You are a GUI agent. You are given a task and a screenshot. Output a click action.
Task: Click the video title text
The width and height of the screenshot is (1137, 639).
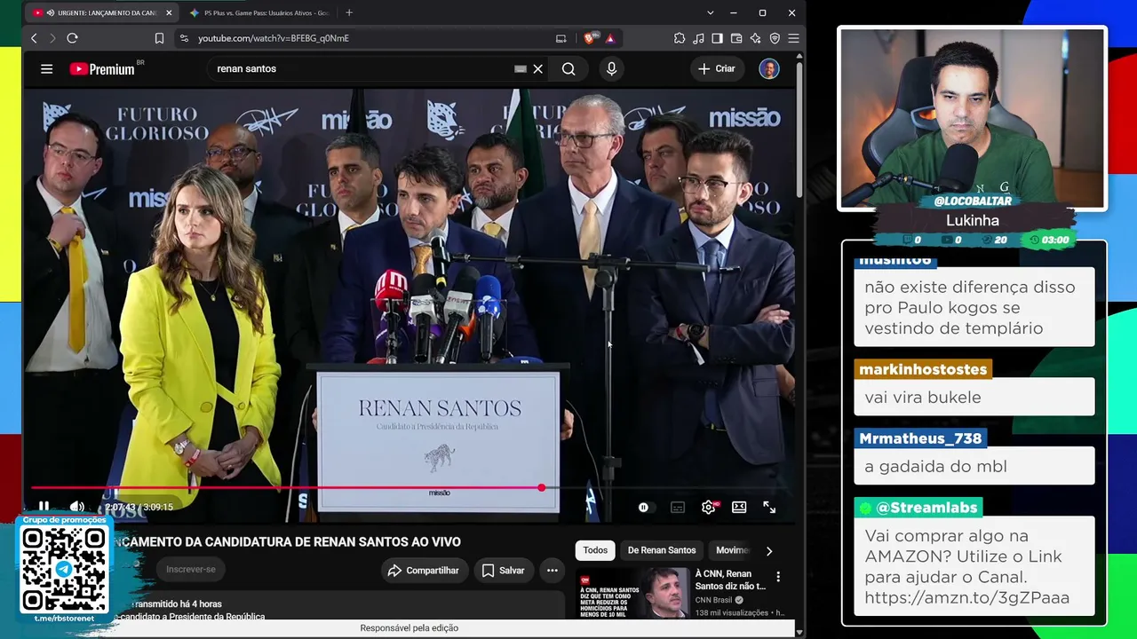pos(288,541)
